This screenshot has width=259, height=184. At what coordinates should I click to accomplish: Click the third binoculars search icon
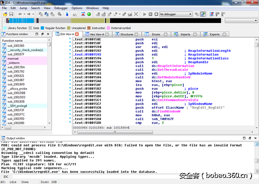(x=52, y=14)
